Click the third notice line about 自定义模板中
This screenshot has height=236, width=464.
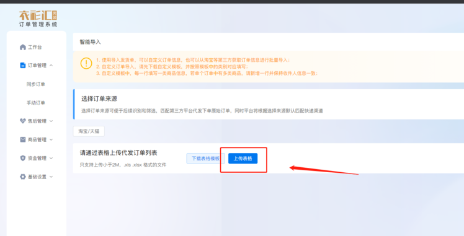pos(207,73)
